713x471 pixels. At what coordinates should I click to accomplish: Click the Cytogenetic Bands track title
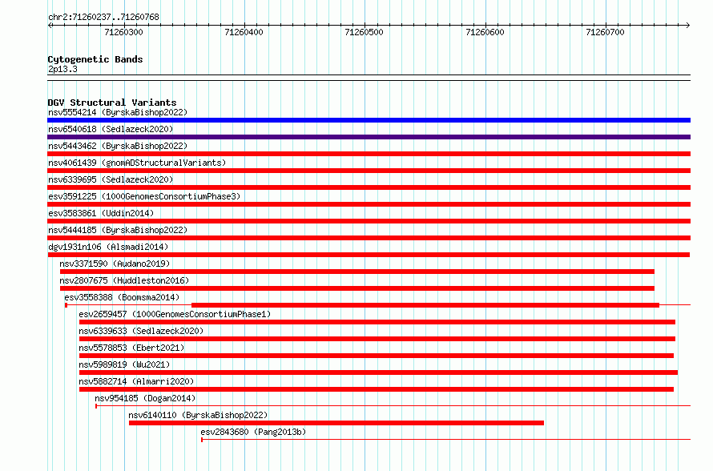95,59
